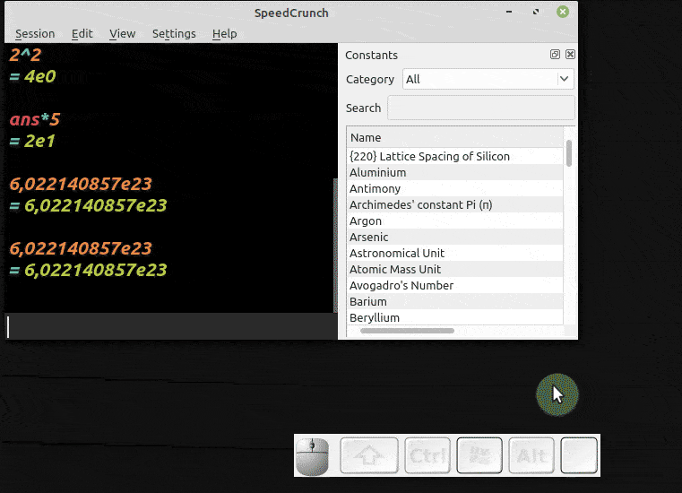
Task: Select the Argon constant
Action: (x=455, y=221)
